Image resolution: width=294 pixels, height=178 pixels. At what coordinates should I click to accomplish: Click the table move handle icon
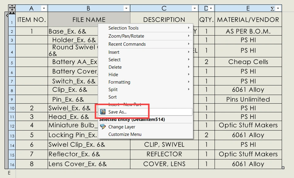[x=12, y=8]
